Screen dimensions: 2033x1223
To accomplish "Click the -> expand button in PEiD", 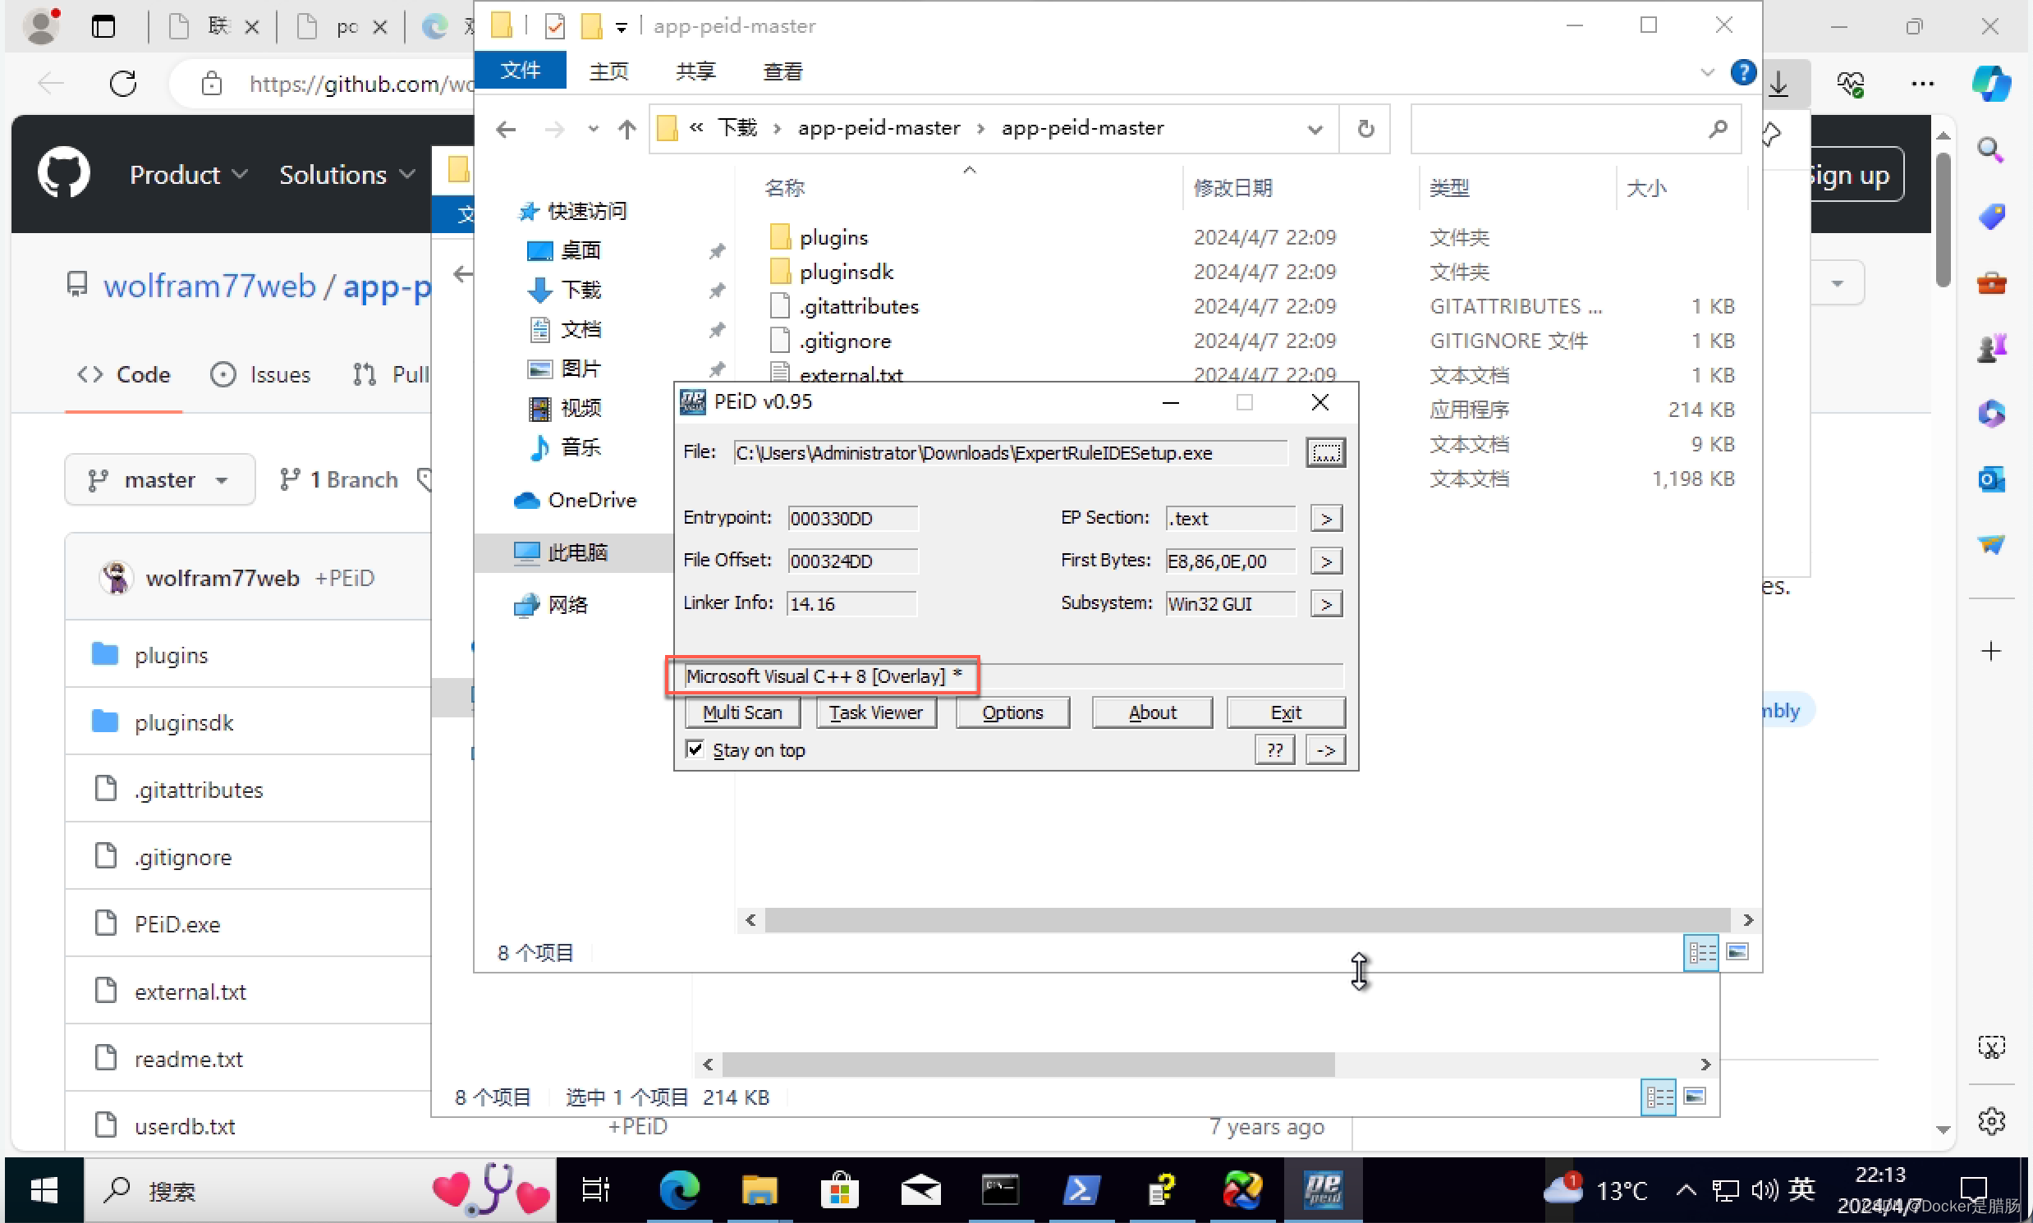I will point(1326,750).
